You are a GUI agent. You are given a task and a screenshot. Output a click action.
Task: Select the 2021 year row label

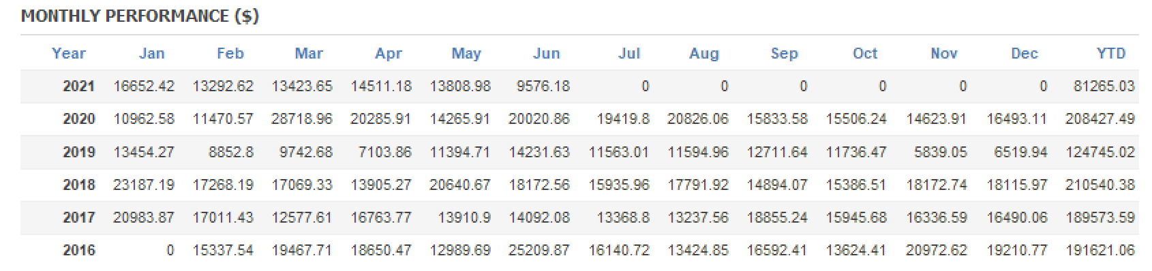78,86
